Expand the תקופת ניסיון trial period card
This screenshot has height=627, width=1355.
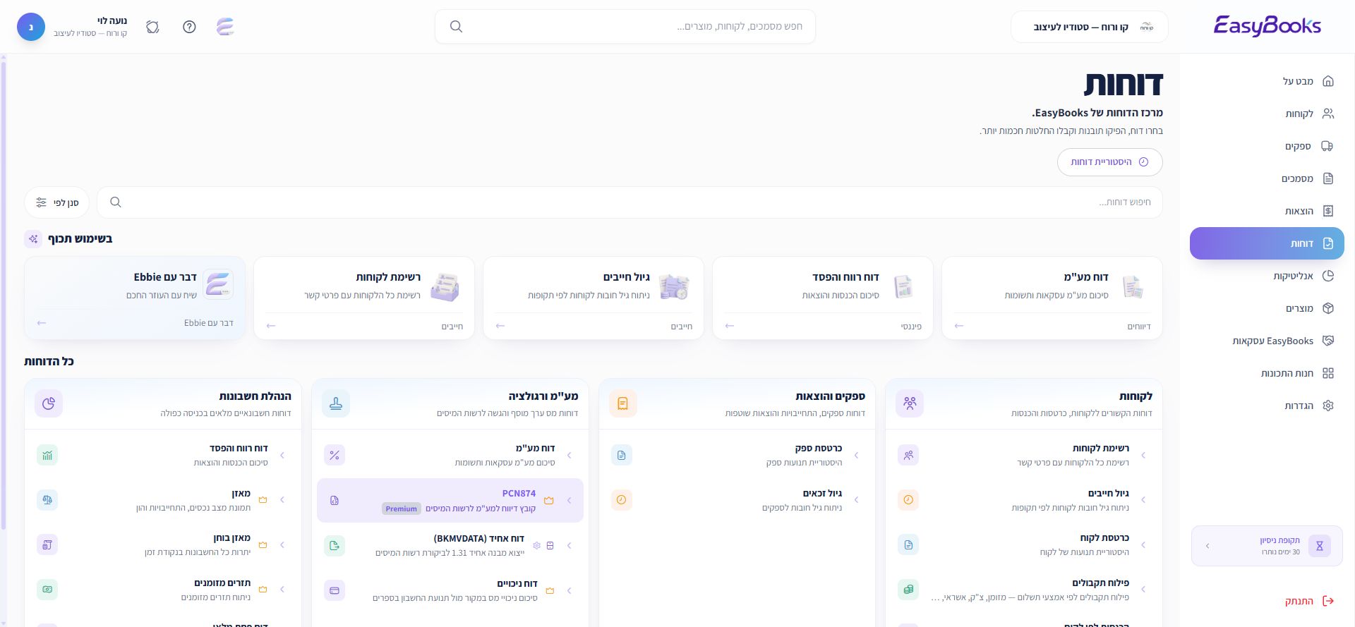click(1267, 546)
